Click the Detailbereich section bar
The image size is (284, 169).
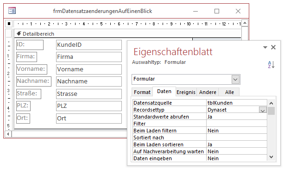127,34
